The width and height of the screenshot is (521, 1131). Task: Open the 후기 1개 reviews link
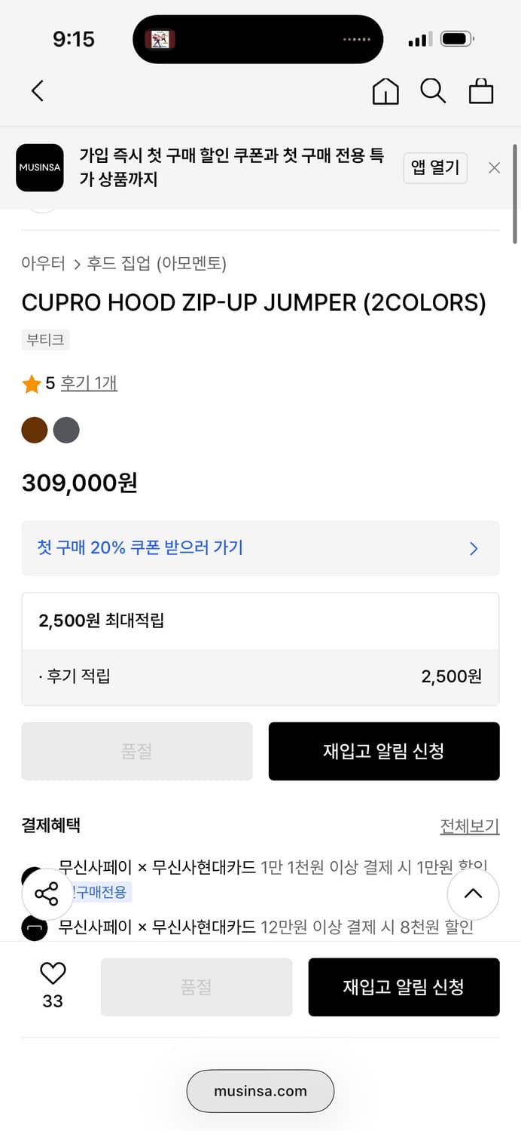89,384
